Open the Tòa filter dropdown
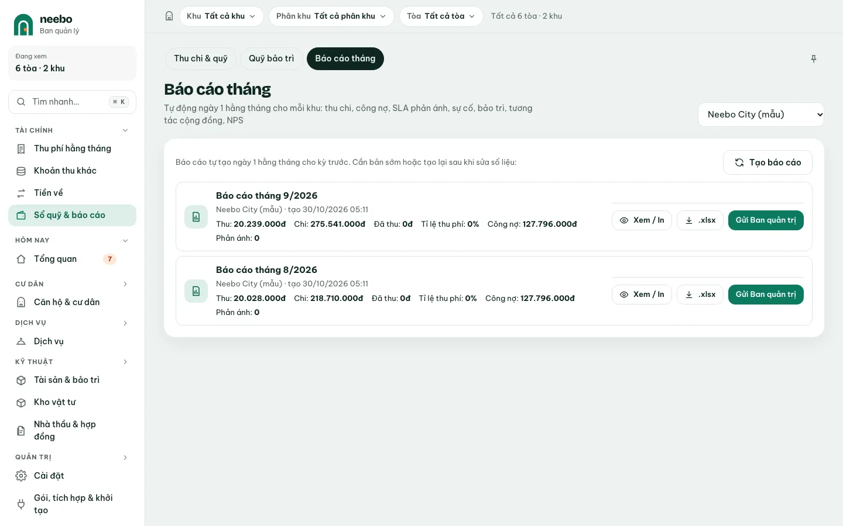Screen dimensions: 843x526 point(441,16)
